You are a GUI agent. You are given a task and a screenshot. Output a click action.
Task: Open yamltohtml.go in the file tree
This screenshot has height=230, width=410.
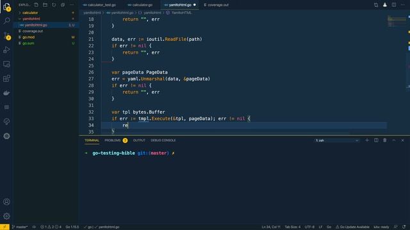point(36,25)
